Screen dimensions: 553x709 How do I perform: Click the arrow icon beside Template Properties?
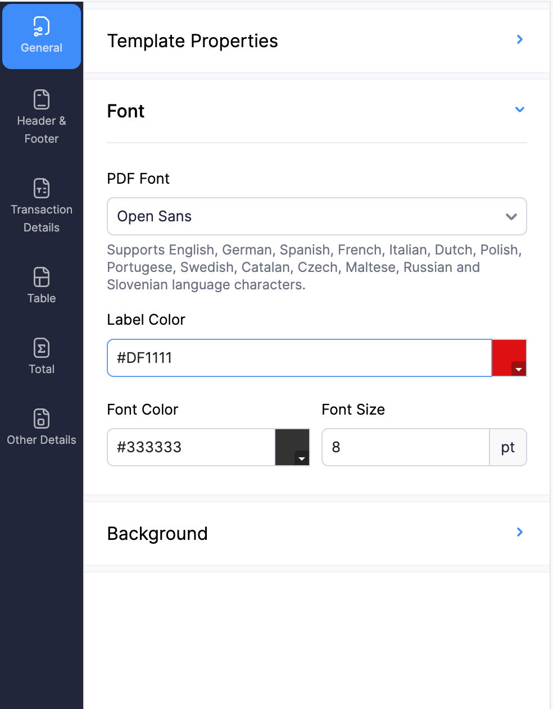tap(519, 39)
